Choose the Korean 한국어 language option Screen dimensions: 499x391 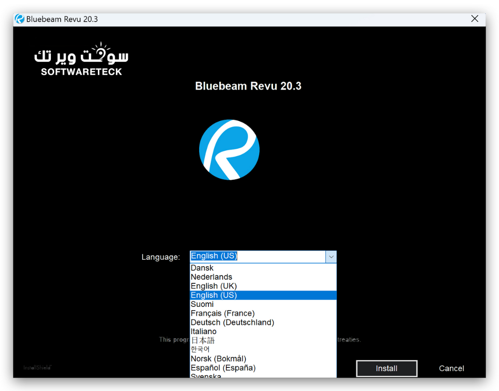click(200, 349)
